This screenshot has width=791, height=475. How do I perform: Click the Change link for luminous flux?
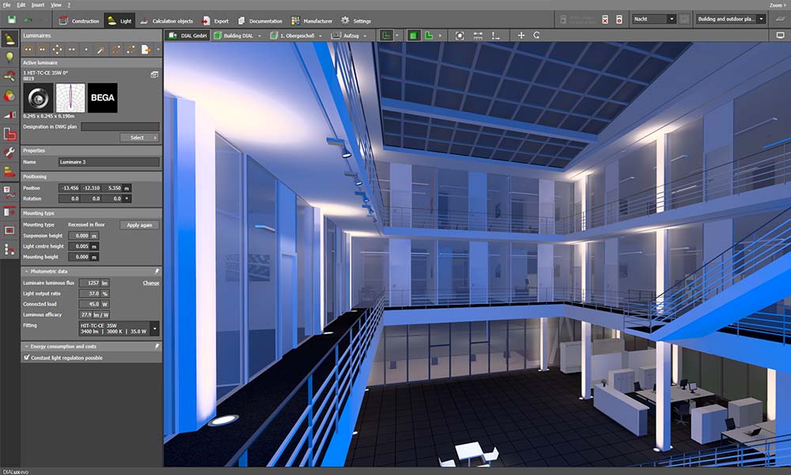tap(150, 283)
